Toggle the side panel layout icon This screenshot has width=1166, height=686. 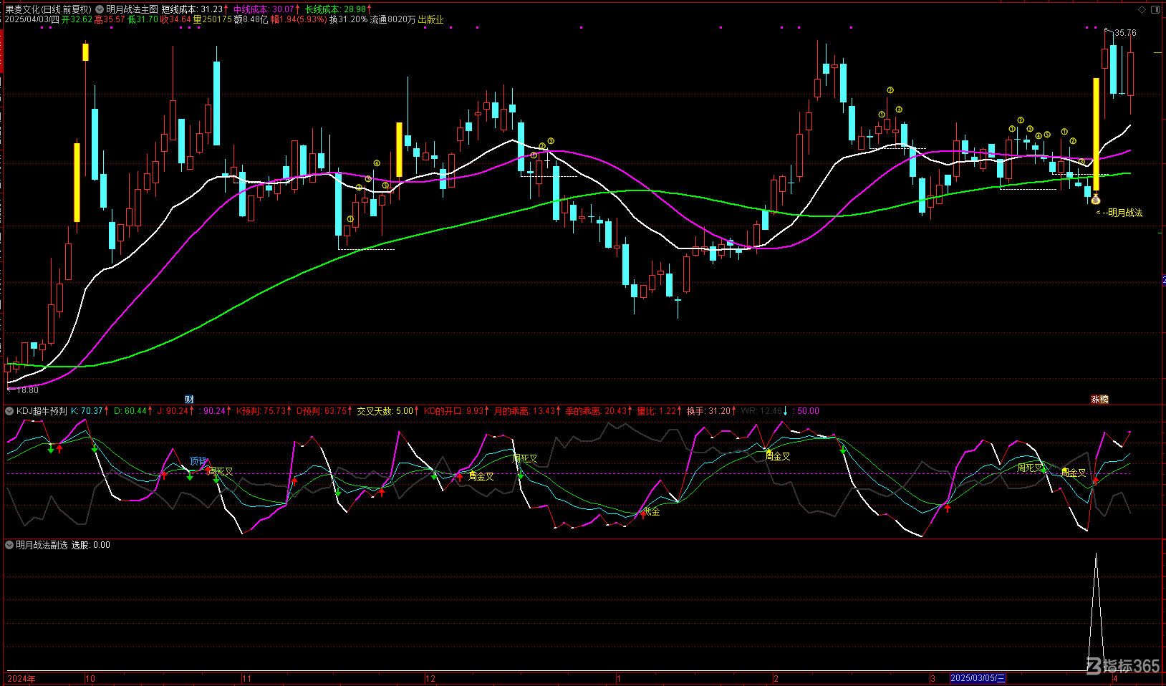coord(1155,9)
